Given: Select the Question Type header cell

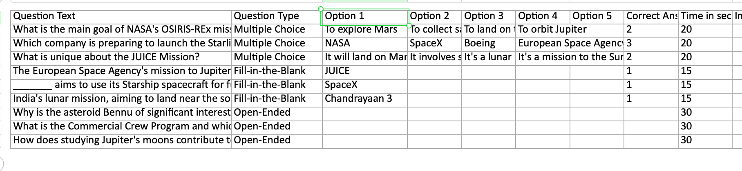Looking at the screenshot, I should coord(276,16).
